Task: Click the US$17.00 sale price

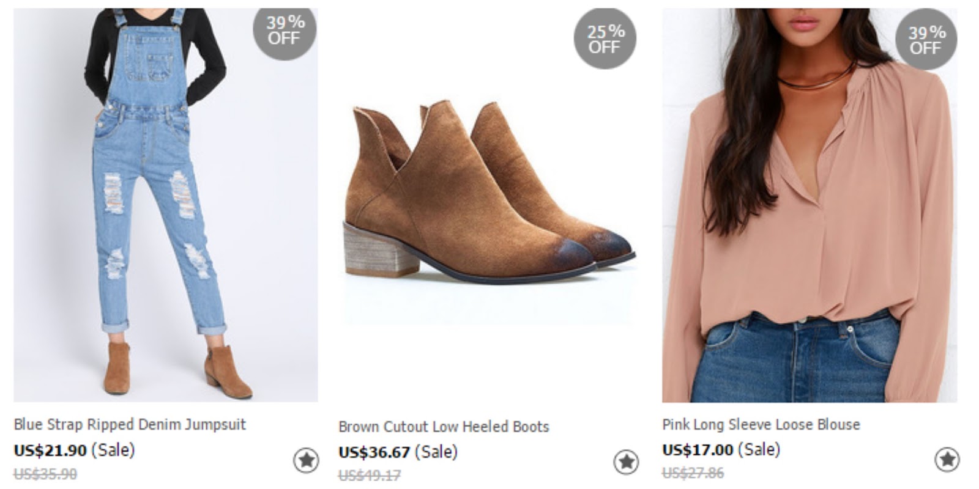Action: coord(697,450)
